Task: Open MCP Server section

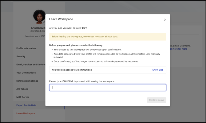Action: pyautogui.click(x=22, y=97)
